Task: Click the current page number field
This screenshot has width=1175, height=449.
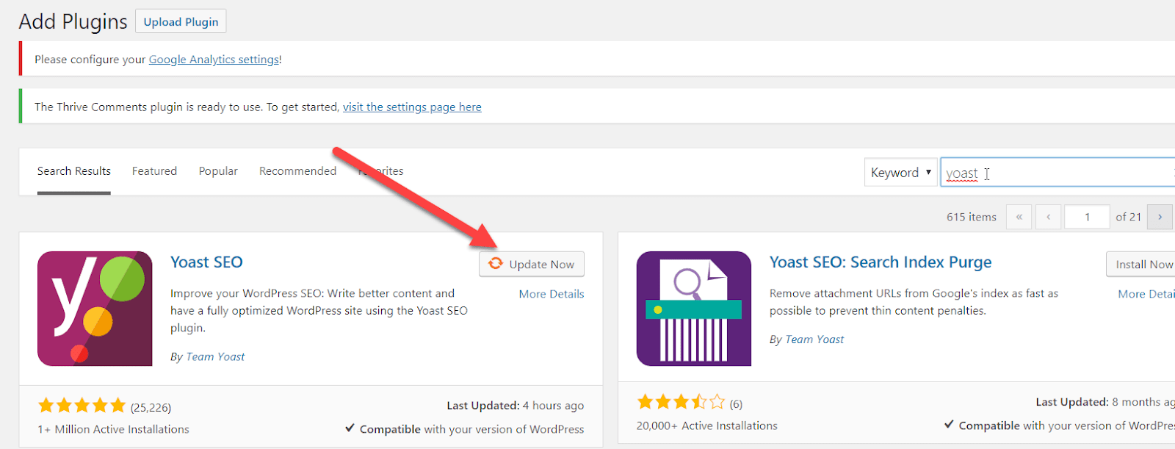Action: click(1087, 217)
